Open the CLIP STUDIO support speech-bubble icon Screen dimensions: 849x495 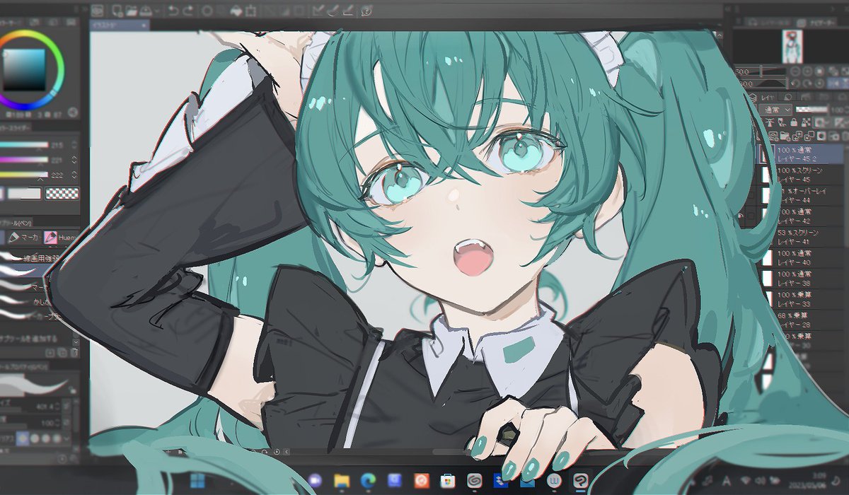[x=366, y=11]
